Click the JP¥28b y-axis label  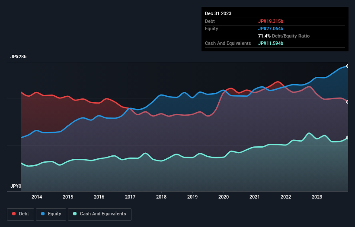tap(18, 57)
